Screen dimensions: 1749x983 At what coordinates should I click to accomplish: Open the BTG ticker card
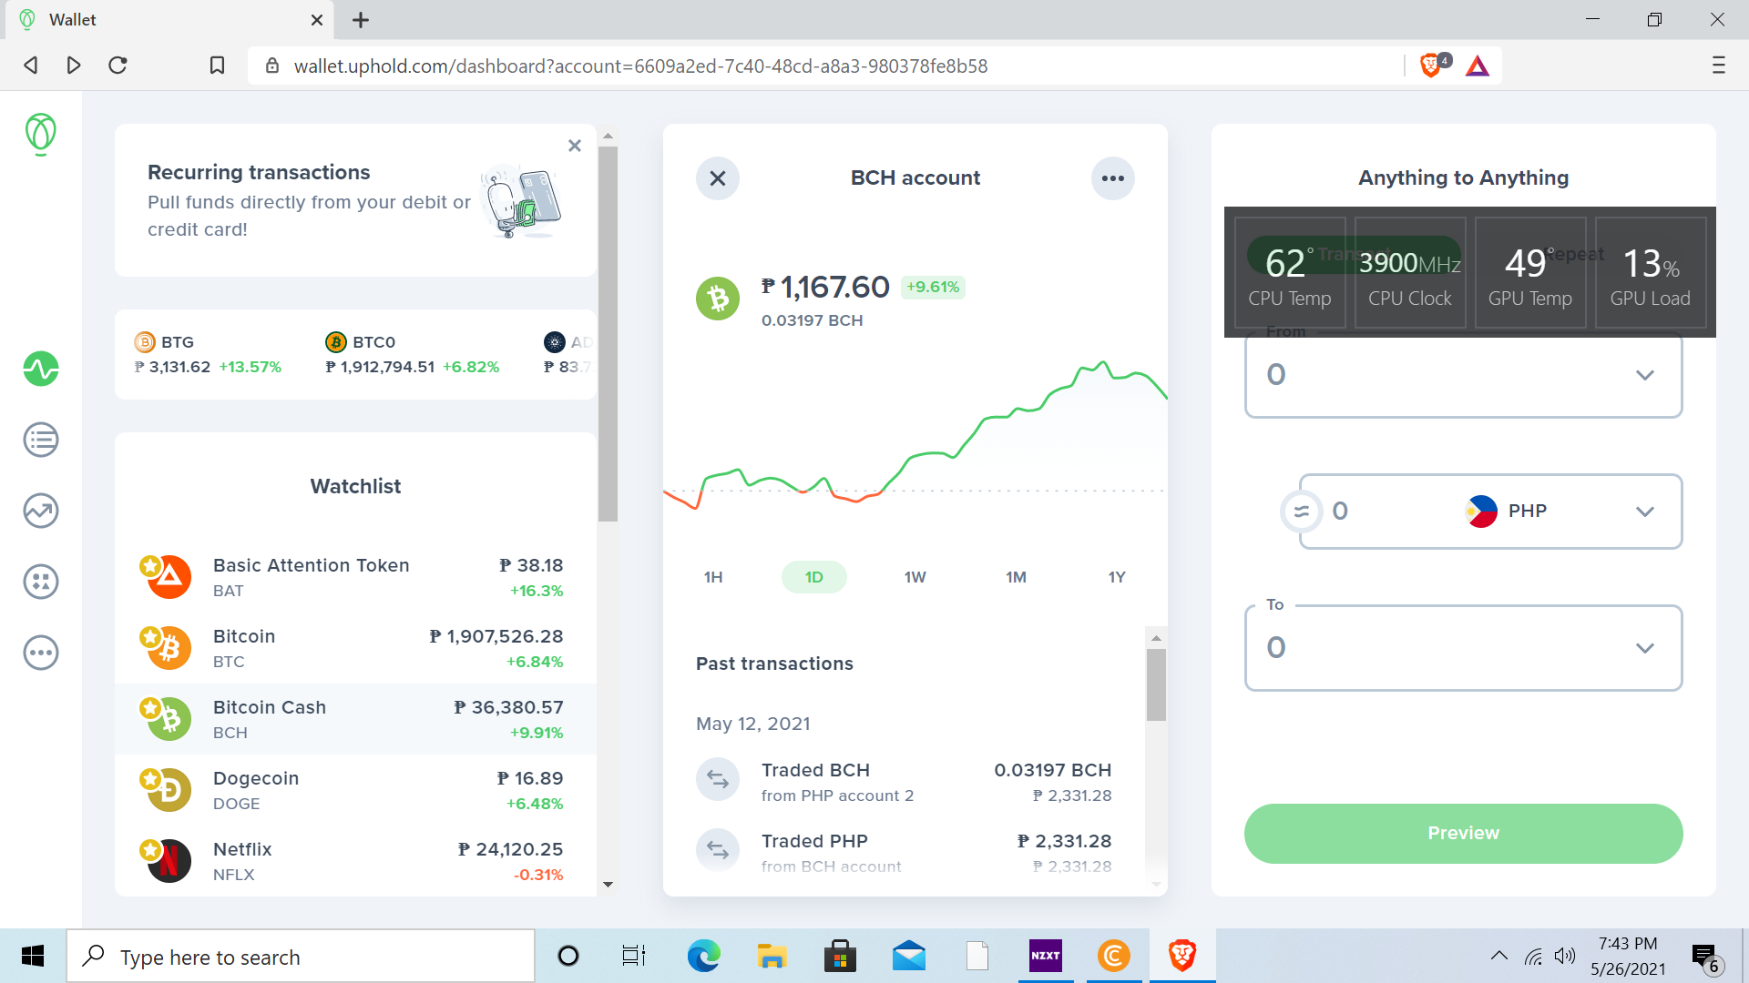(208, 355)
